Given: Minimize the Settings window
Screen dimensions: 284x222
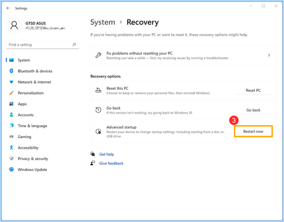Looking at the screenshot, I should pyautogui.click(x=251, y=6).
